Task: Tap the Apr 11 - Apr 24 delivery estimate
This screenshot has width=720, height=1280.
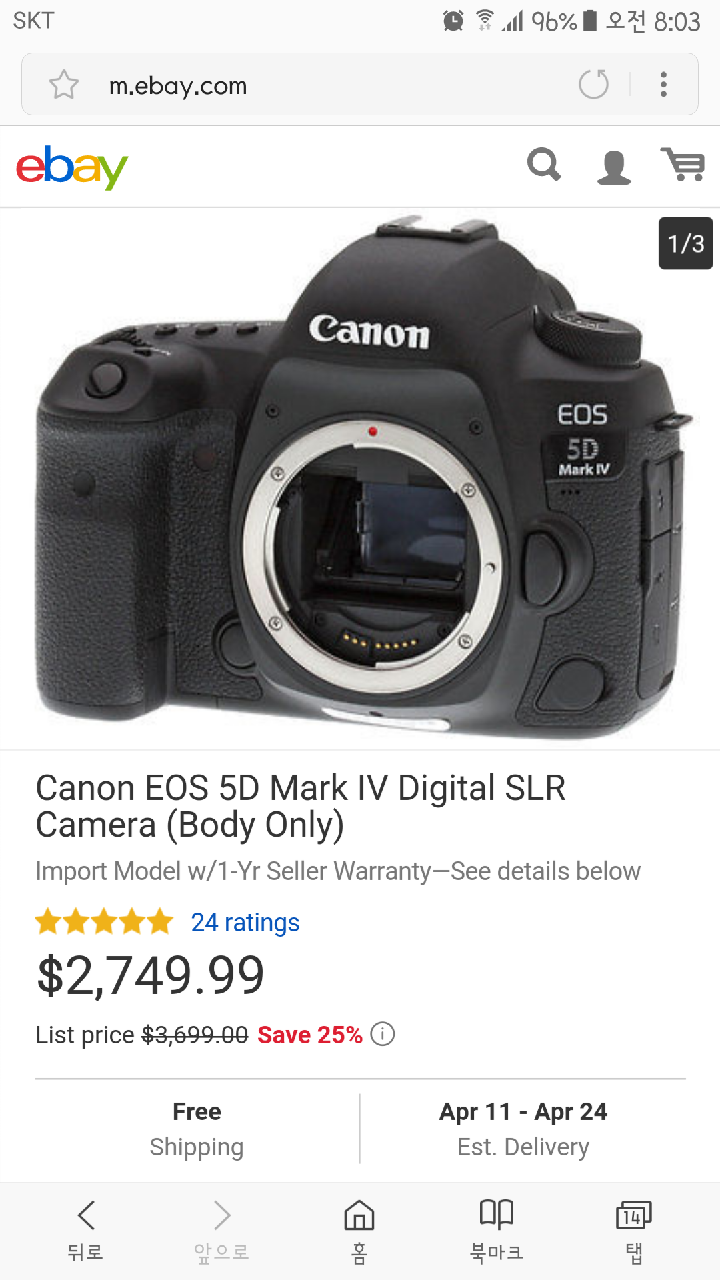Action: (x=523, y=1129)
